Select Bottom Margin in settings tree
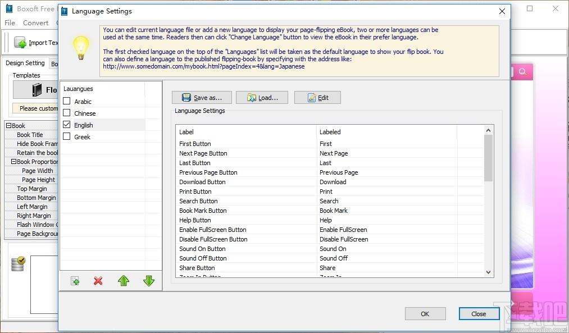The width and height of the screenshot is (569, 333). 31,198
